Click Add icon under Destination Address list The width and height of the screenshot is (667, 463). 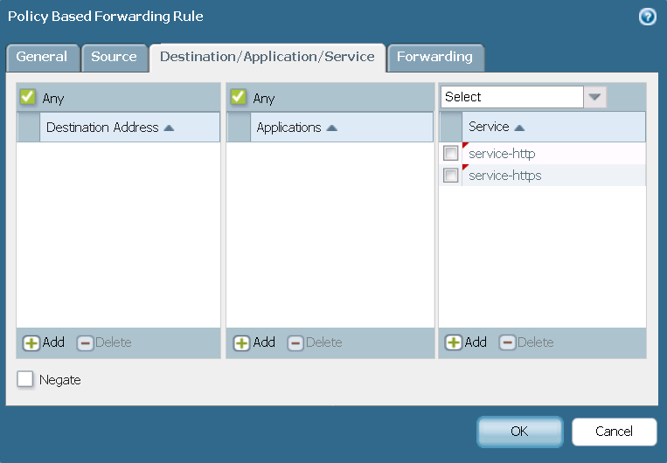pos(31,342)
